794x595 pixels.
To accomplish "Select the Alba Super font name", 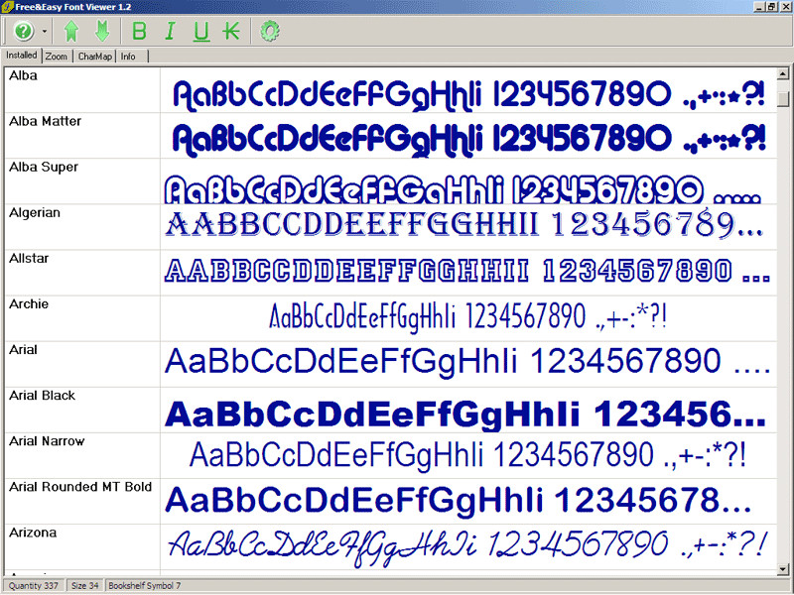I will coord(44,167).
